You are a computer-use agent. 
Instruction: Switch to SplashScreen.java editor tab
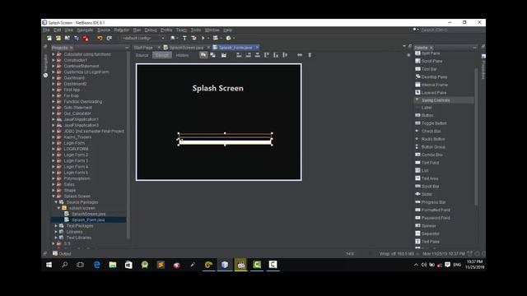[x=186, y=48]
